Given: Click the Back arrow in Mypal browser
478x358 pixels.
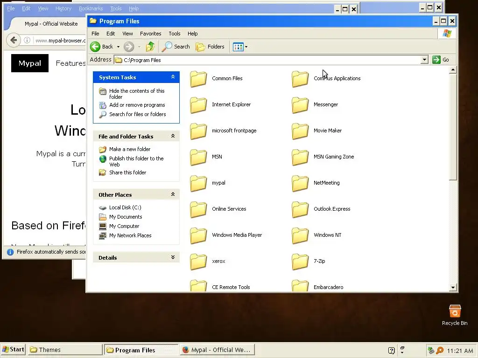Looking at the screenshot, I should [14, 40].
